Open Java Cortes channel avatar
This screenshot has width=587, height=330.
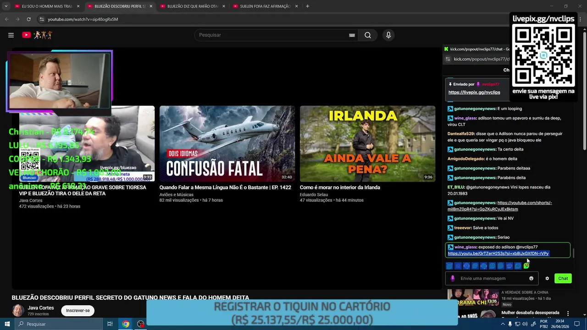point(18,310)
